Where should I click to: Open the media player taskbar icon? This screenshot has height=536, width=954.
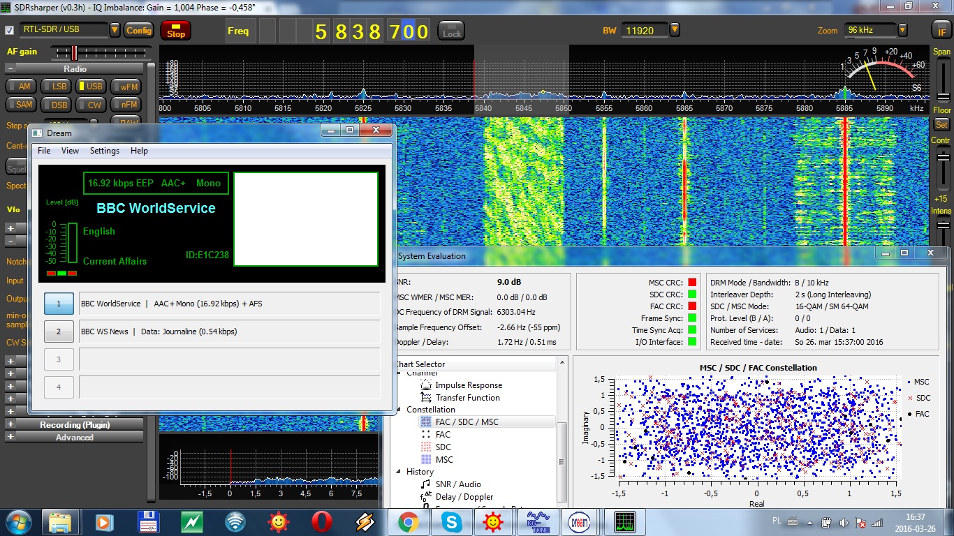tap(104, 521)
